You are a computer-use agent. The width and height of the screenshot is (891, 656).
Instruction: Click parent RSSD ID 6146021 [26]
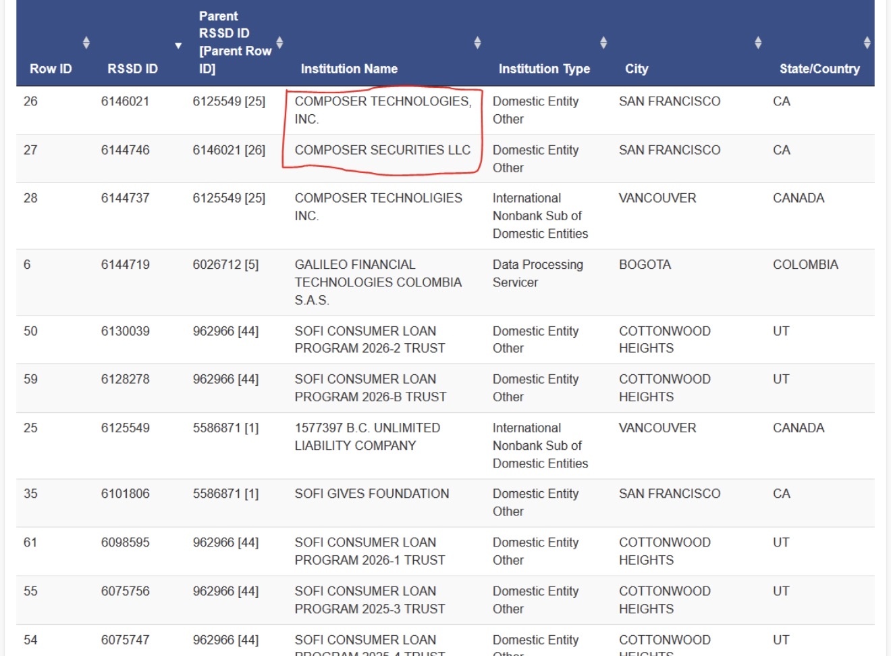(x=229, y=150)
